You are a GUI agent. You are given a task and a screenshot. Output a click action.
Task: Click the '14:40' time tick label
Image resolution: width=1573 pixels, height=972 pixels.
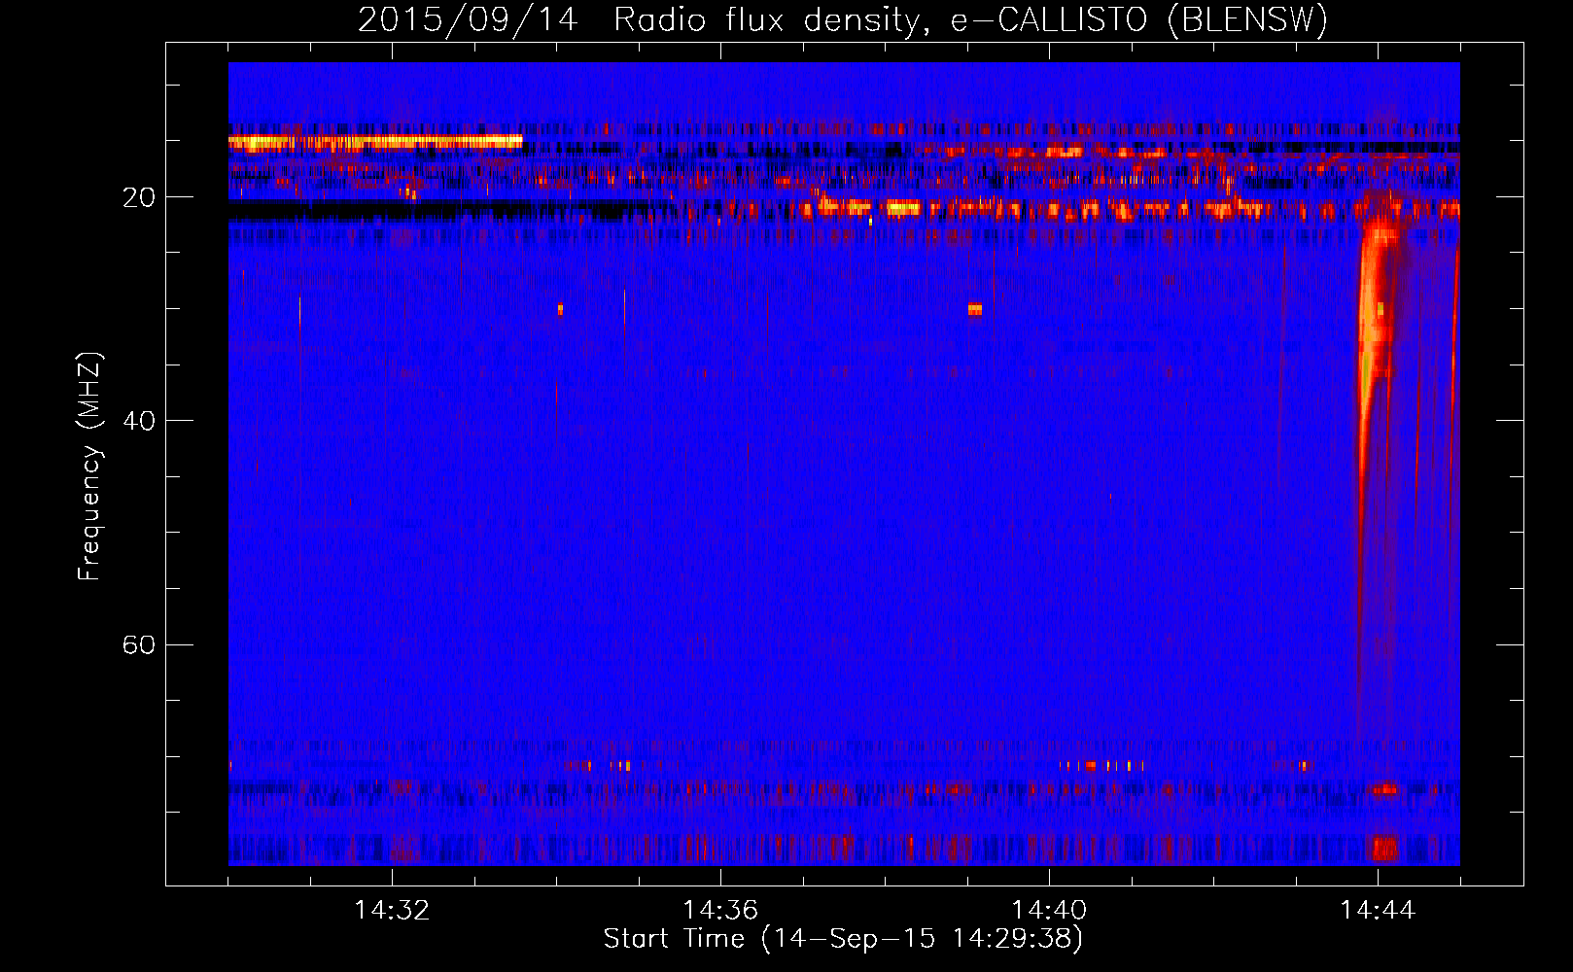coord(1049,911)
